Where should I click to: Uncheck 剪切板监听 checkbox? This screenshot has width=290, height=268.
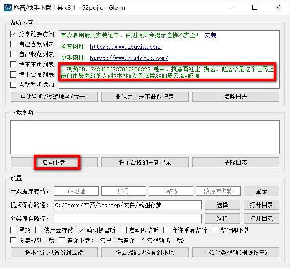coord(81,230)
